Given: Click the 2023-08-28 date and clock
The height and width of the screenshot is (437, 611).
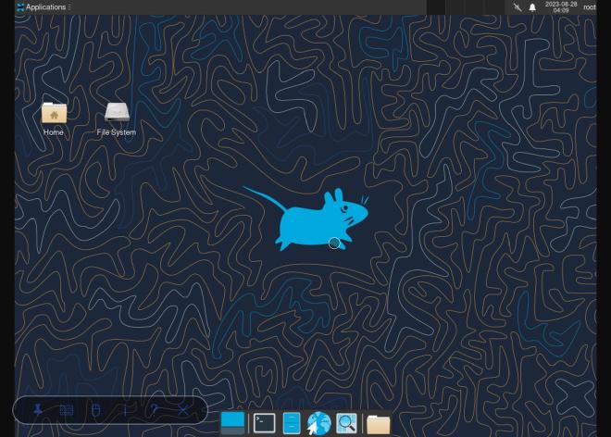Looking at the screenshot, I should 561,7.
